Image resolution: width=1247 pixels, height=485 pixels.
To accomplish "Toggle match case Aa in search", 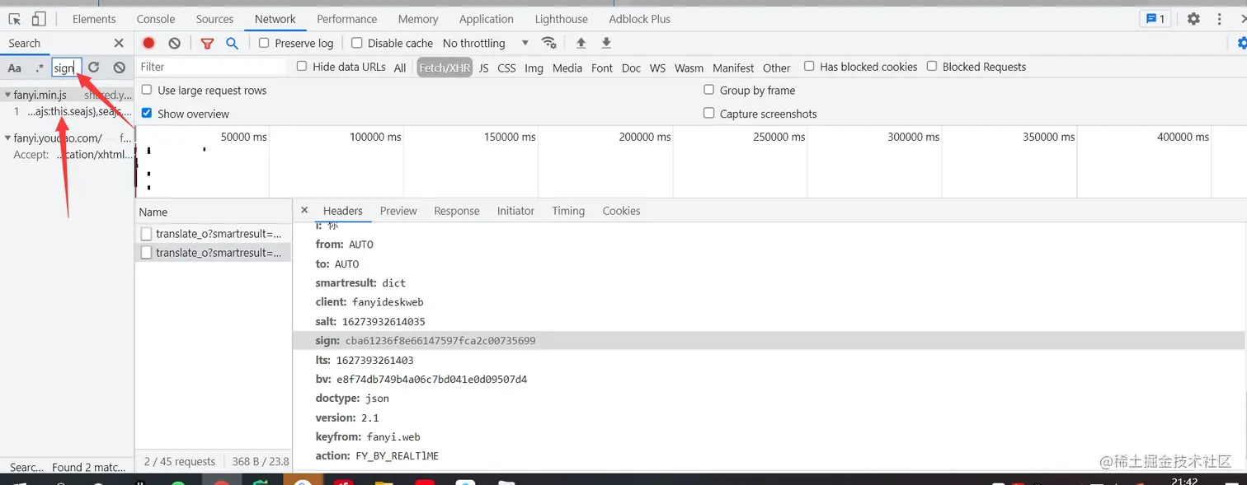I will pyautogui.click(x=15, y=68).
